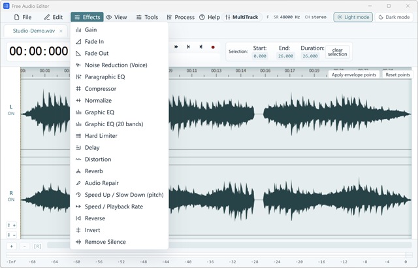Open the File menu
This screenshot has height=268, width=418.
(x=23, y=17)
